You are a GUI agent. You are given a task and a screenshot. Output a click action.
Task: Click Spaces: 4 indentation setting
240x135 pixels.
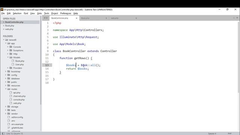click(212, 133)
